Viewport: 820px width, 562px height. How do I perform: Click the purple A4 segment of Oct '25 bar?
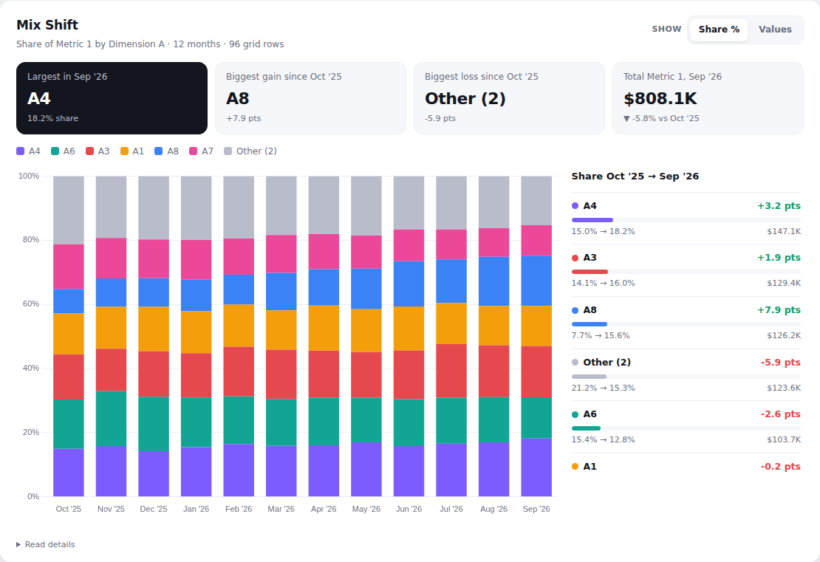click(x=69, y=472)
